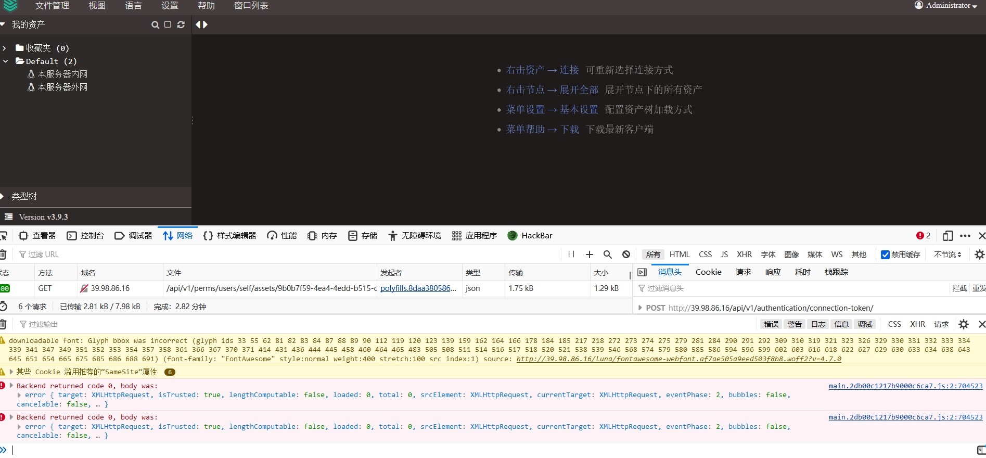The width and height of the screenshot is (986, 458).
Task: Open console settings gear
Action: 964,324
